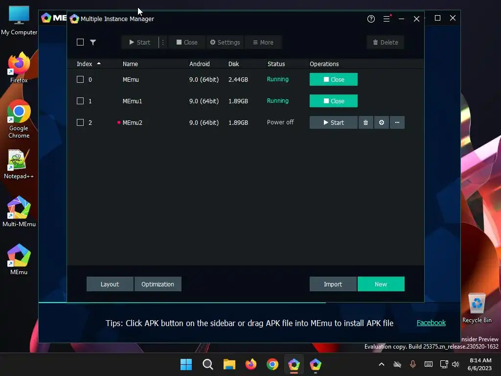Screen dimensions: 501x376
Task: Open Chrome from the taskbar
Action: pyautogui.click(x=273, y=364)
